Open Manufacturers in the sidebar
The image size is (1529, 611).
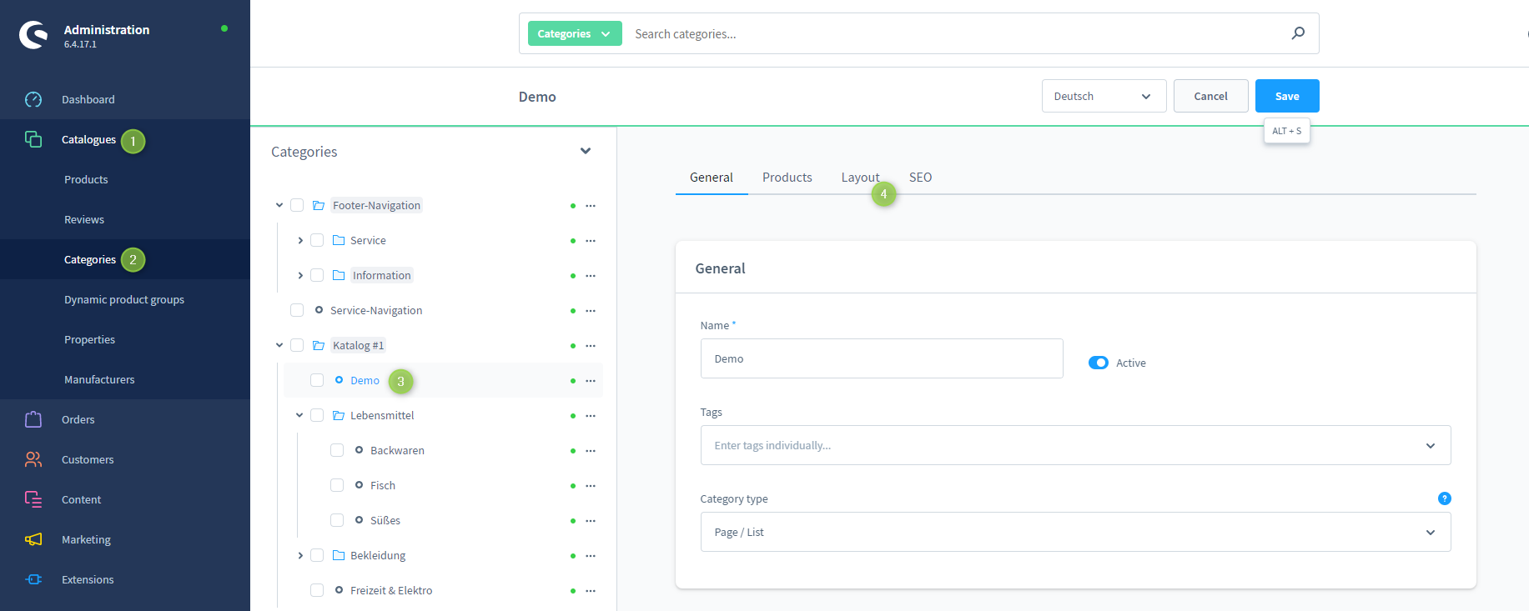coord(99,379)
